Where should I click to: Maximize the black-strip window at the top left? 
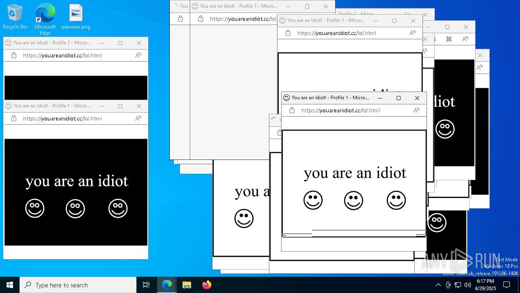coord(120,43)
